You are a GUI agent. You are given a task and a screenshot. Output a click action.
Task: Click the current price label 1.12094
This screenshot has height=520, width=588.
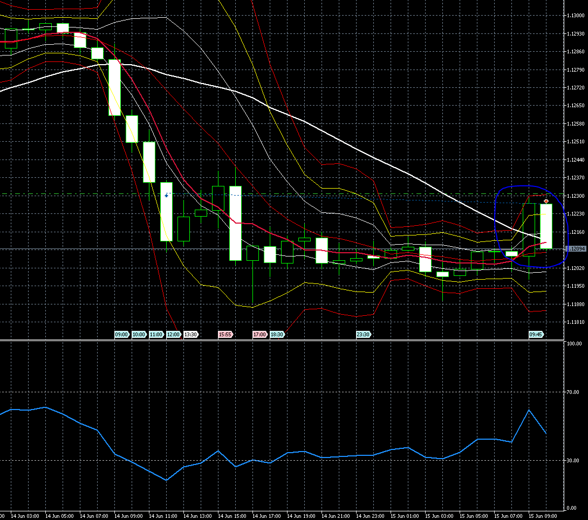pyautogui.click(x=576, y=249)
